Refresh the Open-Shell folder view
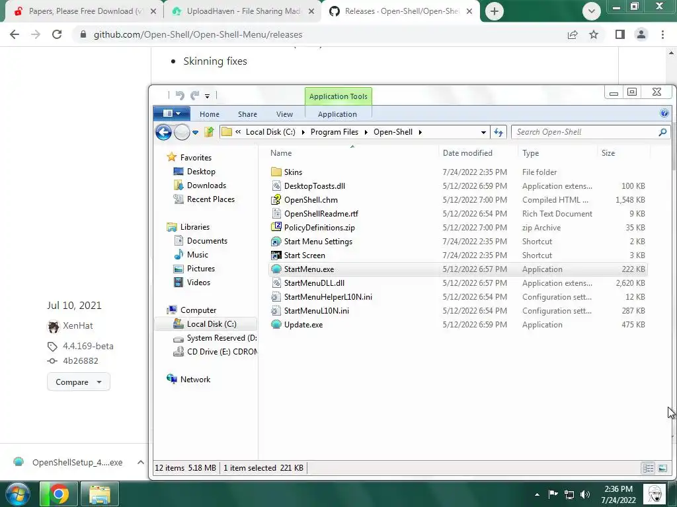 pos(498,132)
